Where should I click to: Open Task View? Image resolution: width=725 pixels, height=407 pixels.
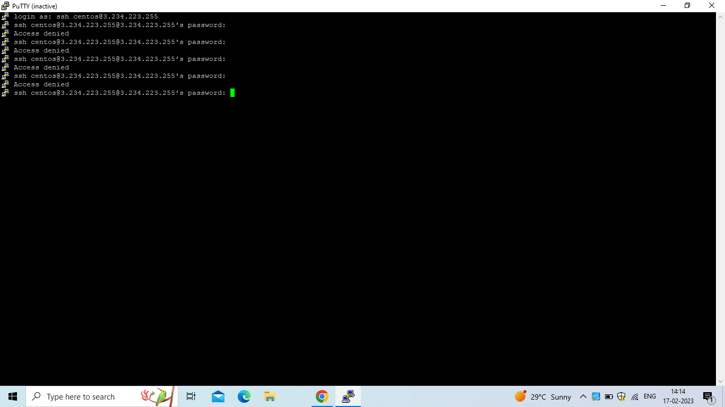pyautogui.click(x=191, y=396)
